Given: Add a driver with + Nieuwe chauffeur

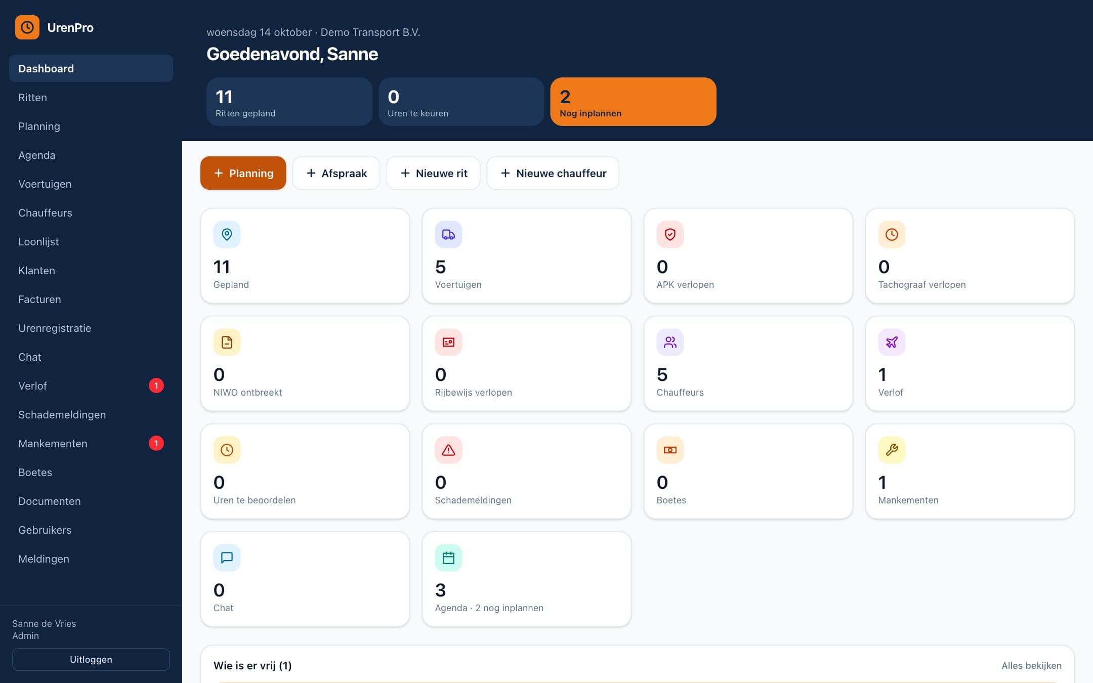Looking at the screenshot, I should [x=553, y=173].
